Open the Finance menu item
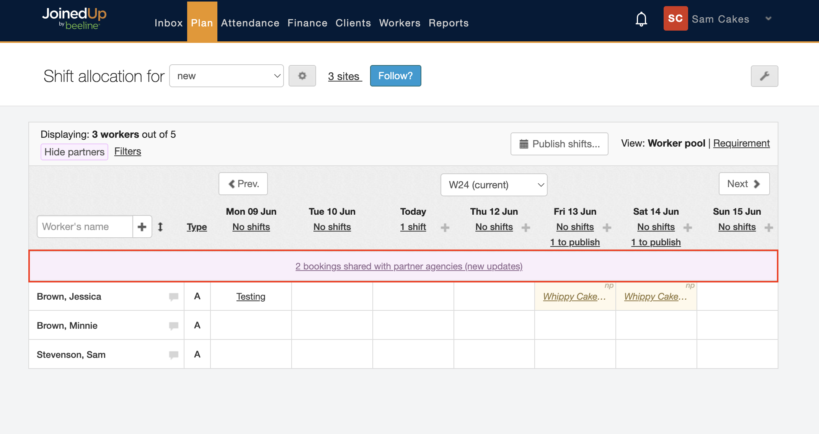 point(307,23)
